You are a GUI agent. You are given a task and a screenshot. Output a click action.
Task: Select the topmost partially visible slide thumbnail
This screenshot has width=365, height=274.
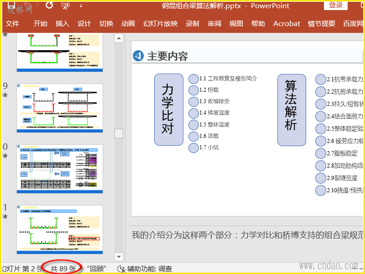pos(60,53)
